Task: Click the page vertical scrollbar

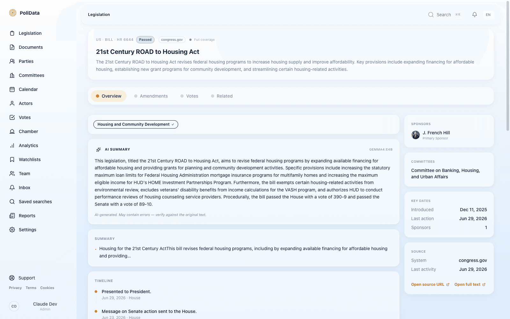Action: (x=508, y=66)
